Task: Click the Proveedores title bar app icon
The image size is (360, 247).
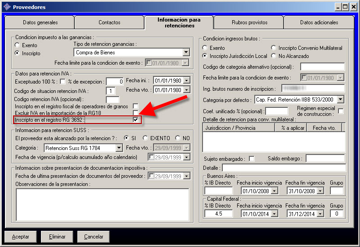Action: point(6,7)
